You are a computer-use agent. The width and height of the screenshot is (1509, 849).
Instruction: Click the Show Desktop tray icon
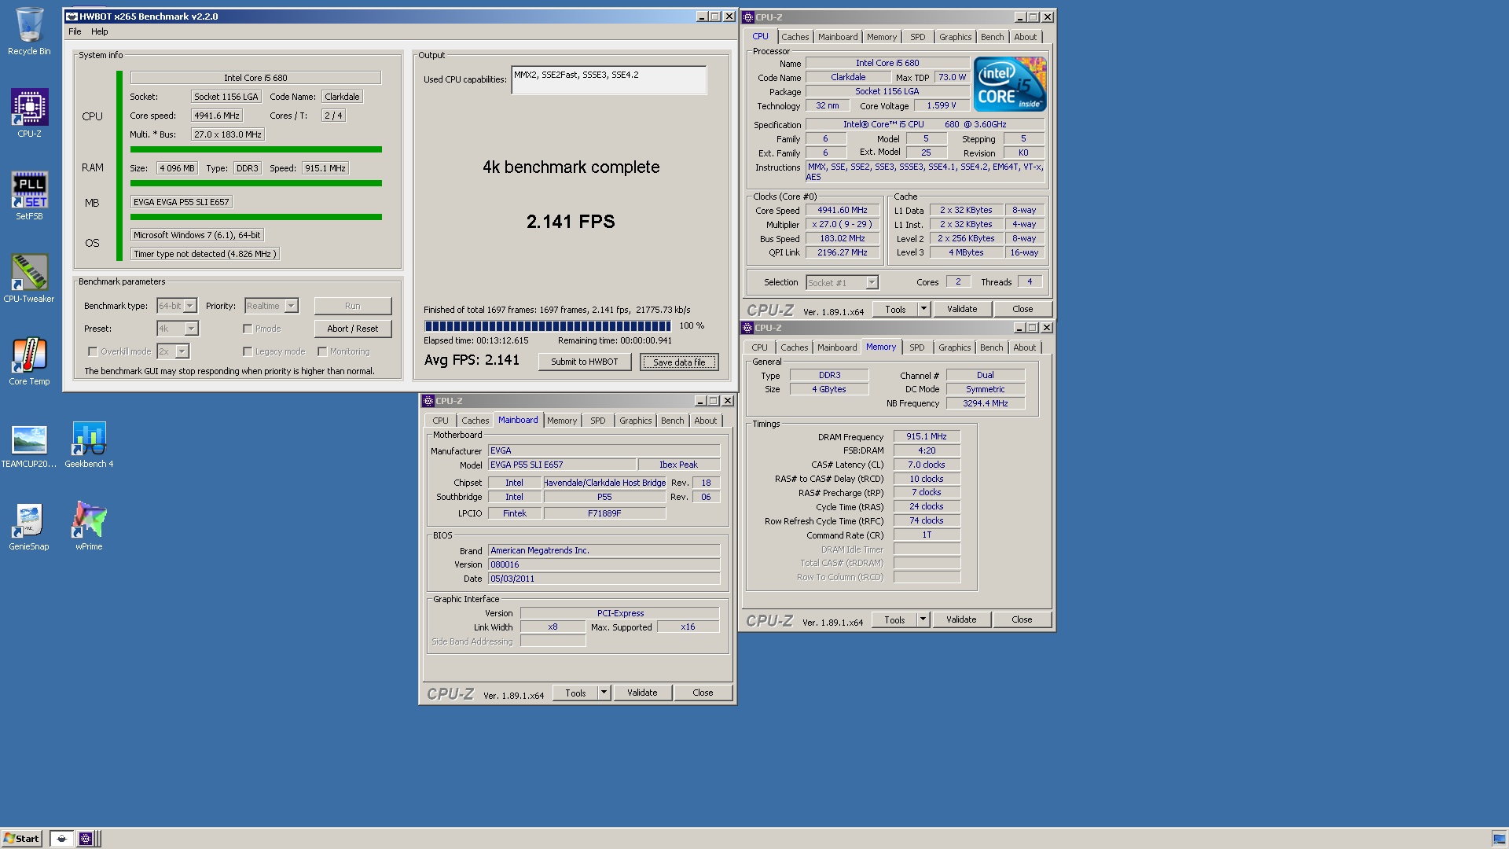tap(1499, 839)
